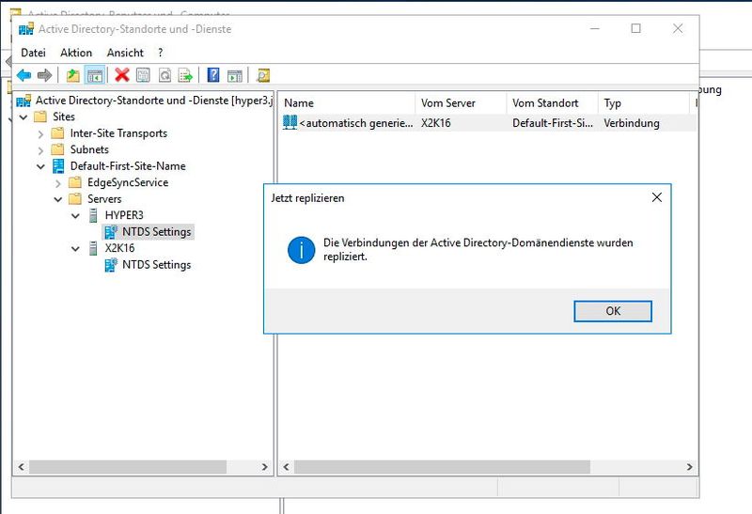Expand the Inter-Site Transports node
Viewport: 752px width, 514px height.
click(40, 134)
